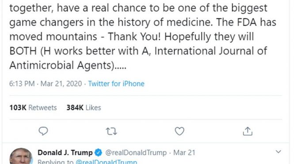The image size is (297, 164).
Task: Click the 6:13 PM Mar 21, 2020 timestamp
Action: point(46,84)
